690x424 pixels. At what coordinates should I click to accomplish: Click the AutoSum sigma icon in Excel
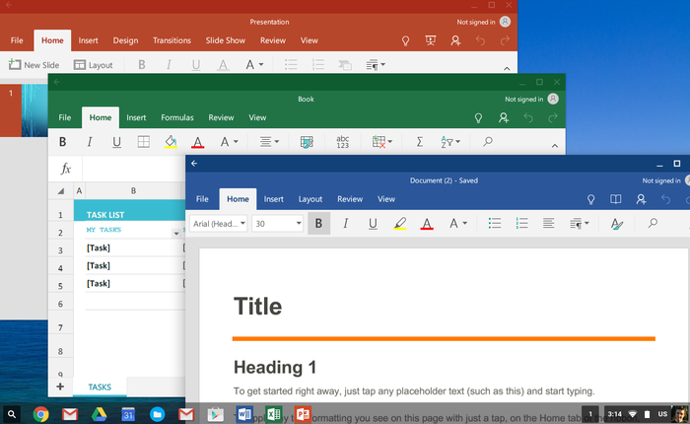pos(419,142)
